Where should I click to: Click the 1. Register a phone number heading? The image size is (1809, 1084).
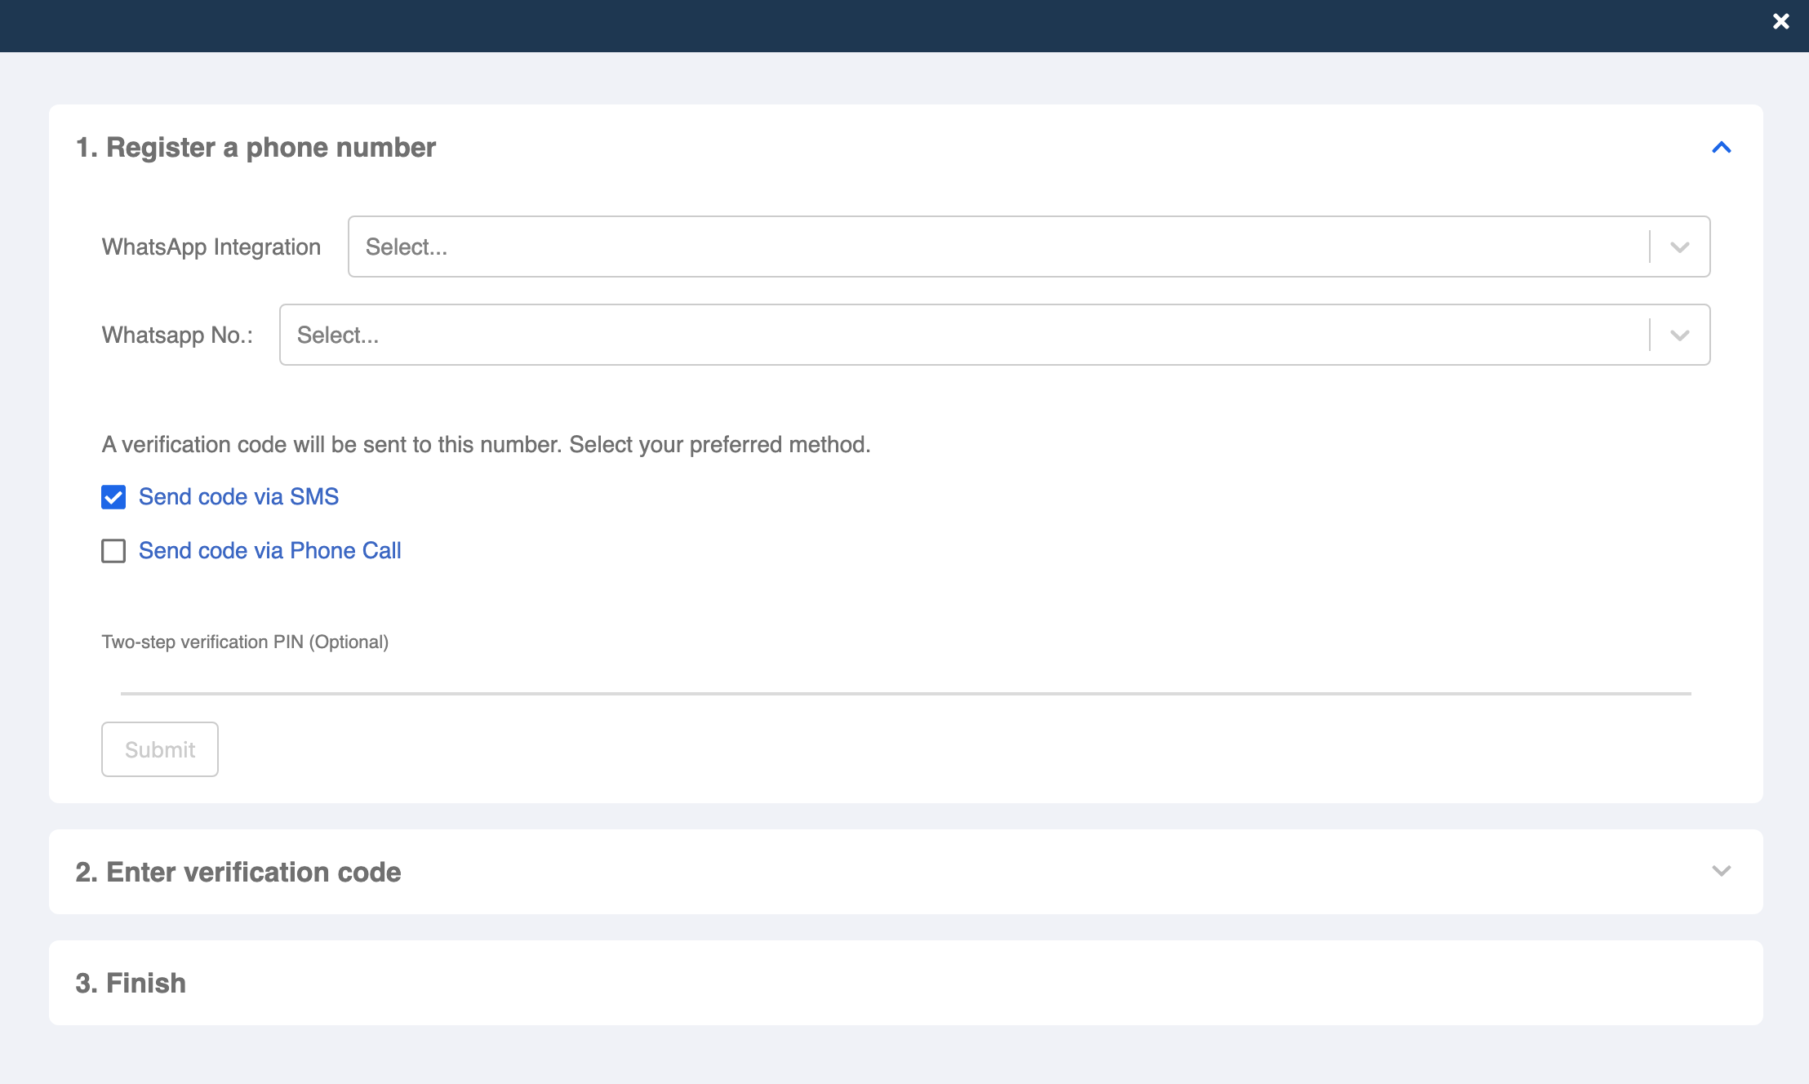click(x=256, y=148)
